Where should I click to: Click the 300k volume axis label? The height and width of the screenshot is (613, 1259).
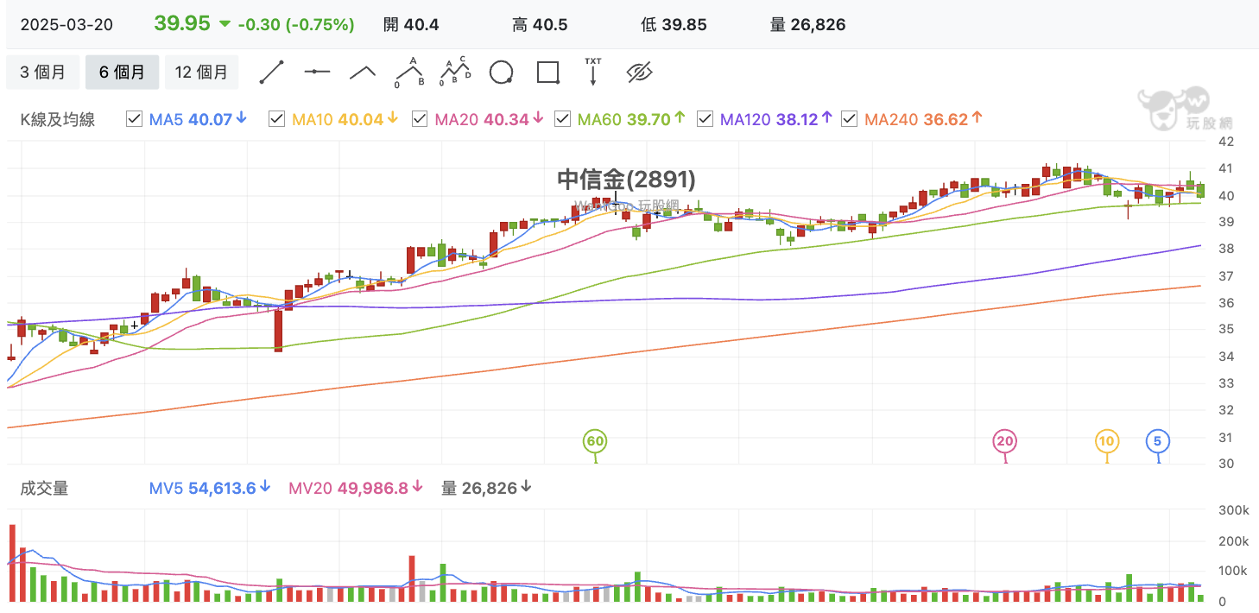pos(1233,510)
